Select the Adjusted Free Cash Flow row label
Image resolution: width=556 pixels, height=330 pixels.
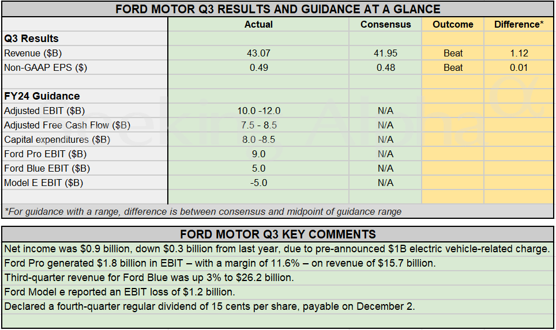(x=67, y=125)
